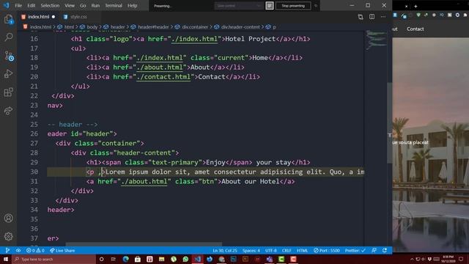The width and height of the screenshot is (469, 264).
Task: Change language mode HTML
Action: point(302,251)
